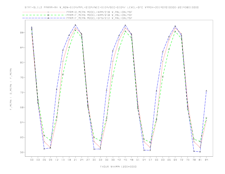Click the x-axis tick label 06
Viewport: 225px width, 174px height.
click(44, 160)
